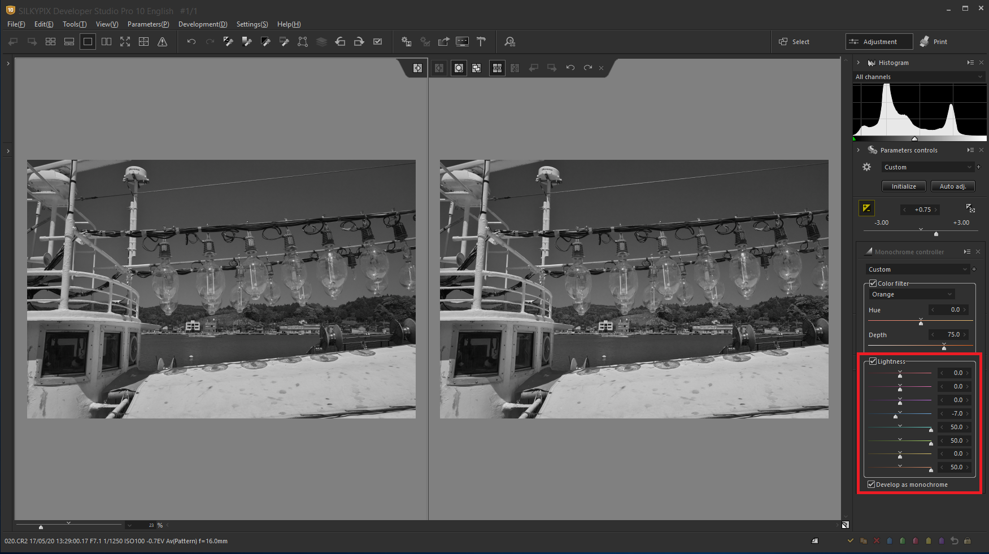
Task: Increase the Hue value with right arrow
Action: 965,309
